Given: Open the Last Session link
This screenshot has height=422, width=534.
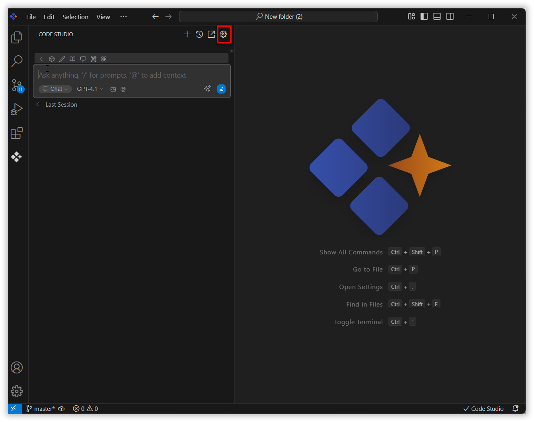Looking at the screenshot, I should pyautogui.click(x=57, y=105).
